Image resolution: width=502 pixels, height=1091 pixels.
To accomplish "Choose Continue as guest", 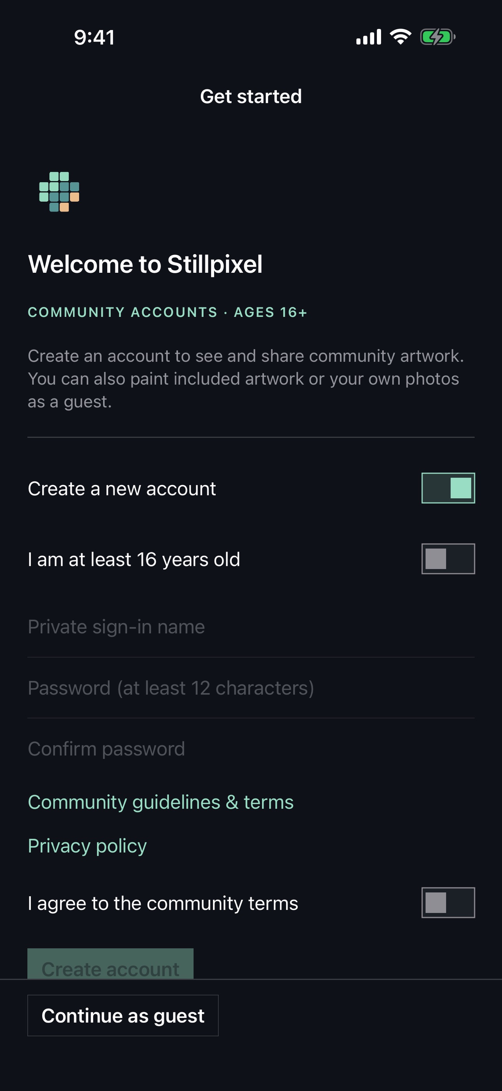I will click(123, 1015).
